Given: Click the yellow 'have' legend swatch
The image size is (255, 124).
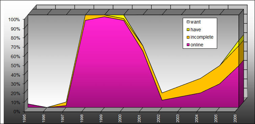Looking at the screenshot, I should coord(188,30).
